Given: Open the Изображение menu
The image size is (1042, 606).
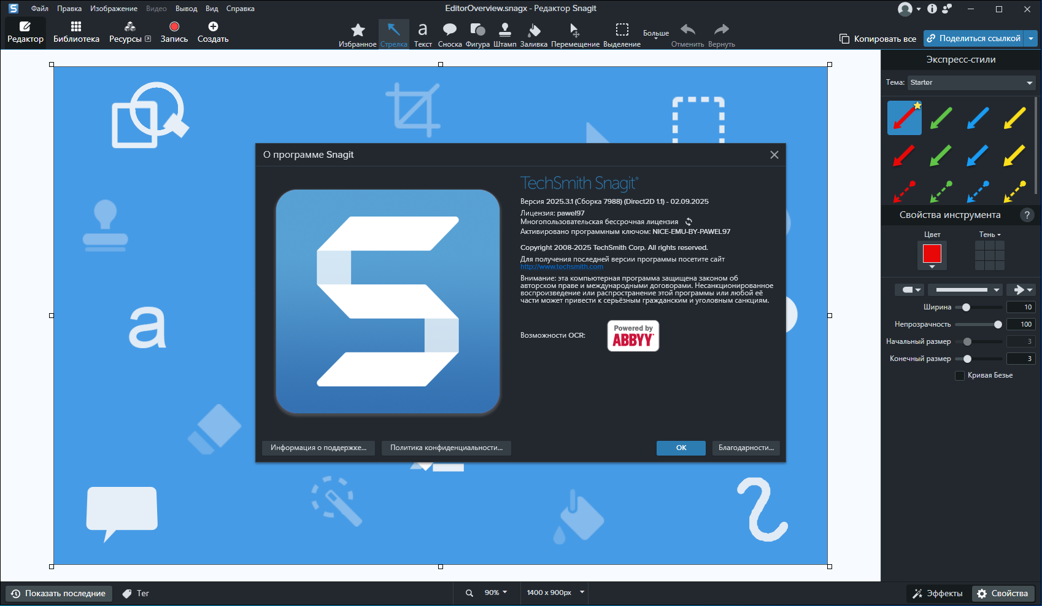Looking at the screenshot, I should (x=114, y=9).
